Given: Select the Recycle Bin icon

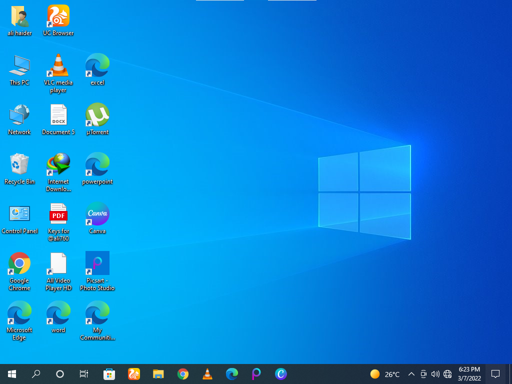Looking at the screenshot, I should [19, 169].
